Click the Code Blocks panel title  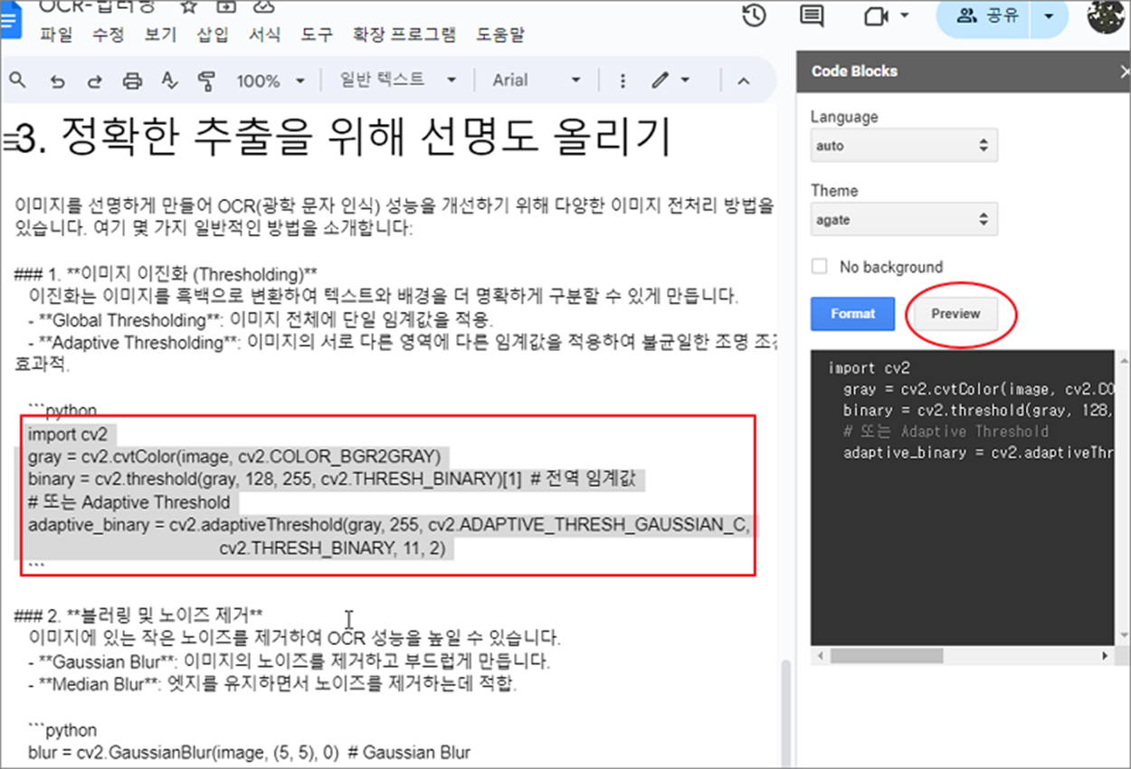(x=854, y=71)
